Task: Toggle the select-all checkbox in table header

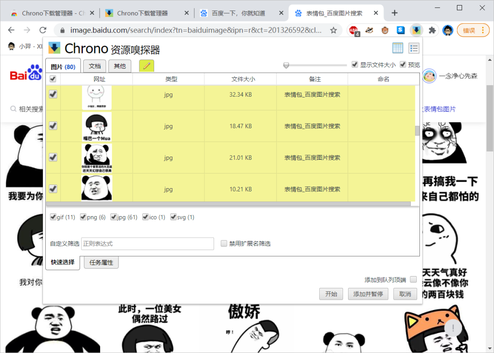Action: pos(53,79)
